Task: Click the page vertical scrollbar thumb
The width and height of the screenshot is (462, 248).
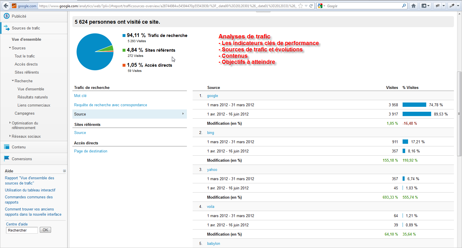Action: 459,114
